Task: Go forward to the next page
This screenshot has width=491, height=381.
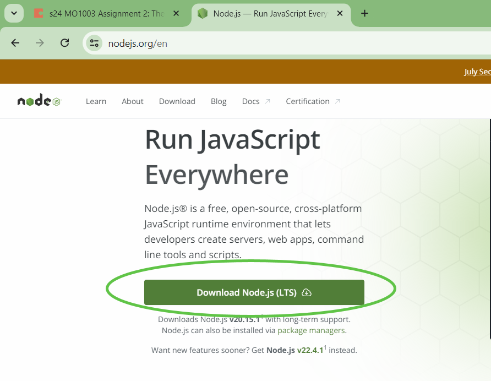Action: [x=40, y=43]
